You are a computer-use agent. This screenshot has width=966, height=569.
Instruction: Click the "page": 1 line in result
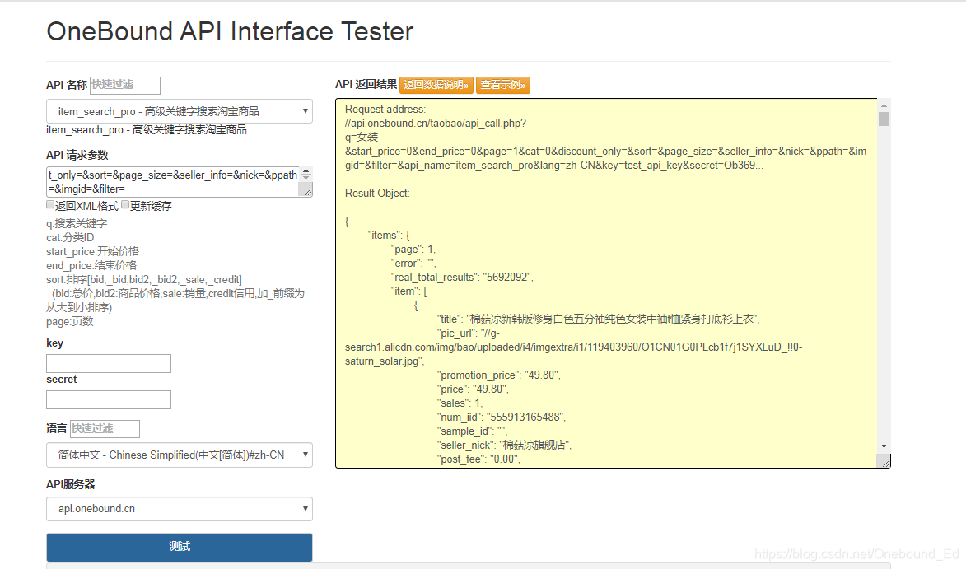coord(413,249)
